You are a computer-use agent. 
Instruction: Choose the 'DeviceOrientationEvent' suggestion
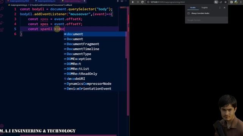click(x=95, y=89)
